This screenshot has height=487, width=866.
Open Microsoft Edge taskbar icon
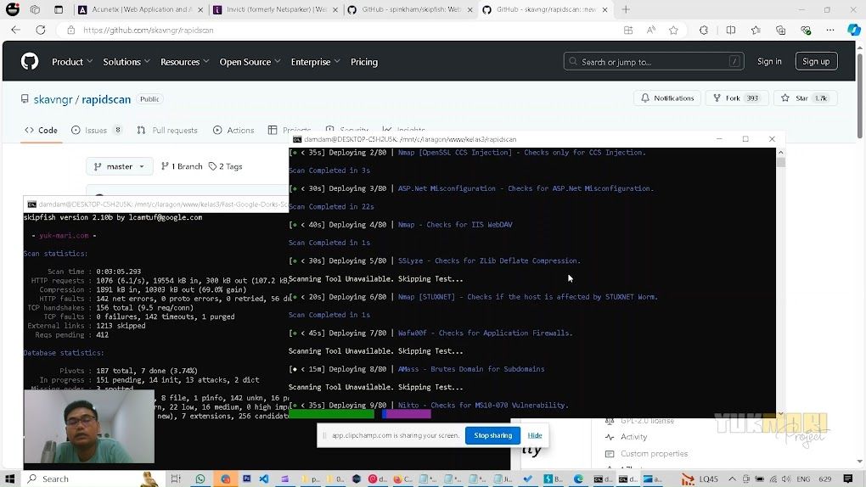tap(578, 479)
